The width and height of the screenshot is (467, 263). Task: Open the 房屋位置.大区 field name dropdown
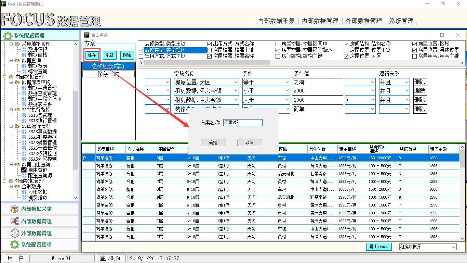pyautogui.click(x=236, y=82)
